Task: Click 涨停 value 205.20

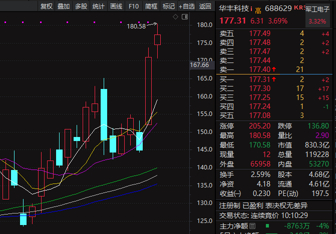Action: click(260, 126)
